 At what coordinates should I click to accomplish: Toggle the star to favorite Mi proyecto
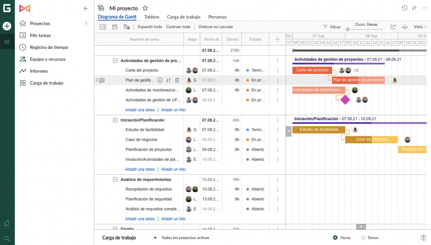(x=145, y=8)
